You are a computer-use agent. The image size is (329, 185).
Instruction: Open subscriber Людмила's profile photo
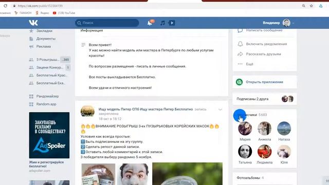264,152
